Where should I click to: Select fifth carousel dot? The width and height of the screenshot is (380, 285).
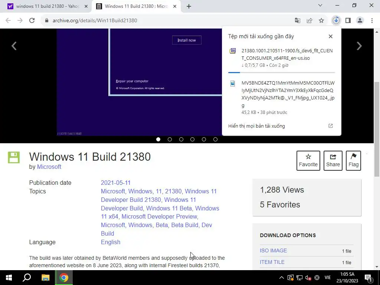point(204,140)
